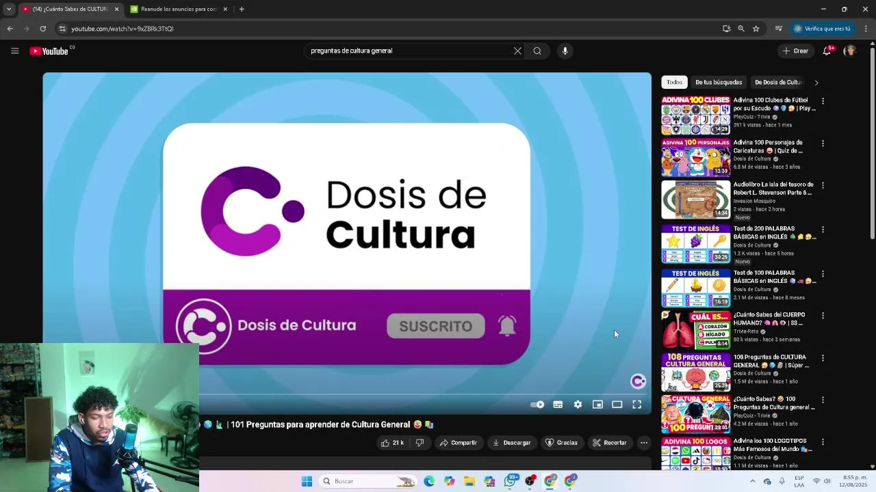Like the video with 21 k likes
This screenshot has width=876, height=492.
pyautogui.click(x=393, y=443)
